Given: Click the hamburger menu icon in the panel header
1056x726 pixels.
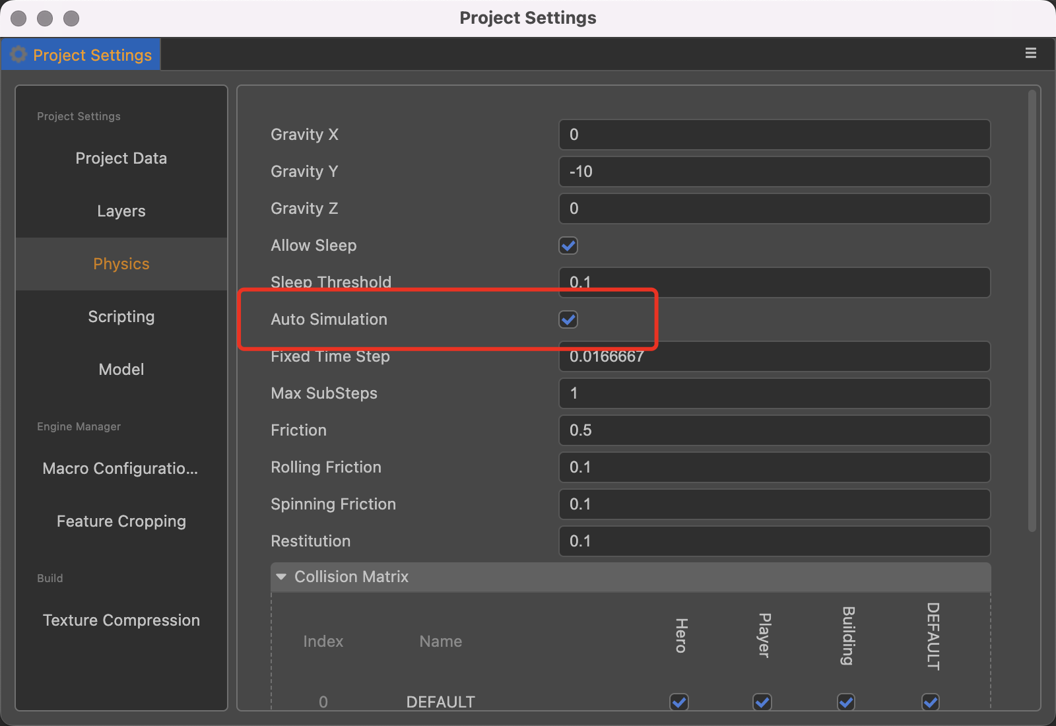Looking at the screenshot, I should pos(1030,53).
